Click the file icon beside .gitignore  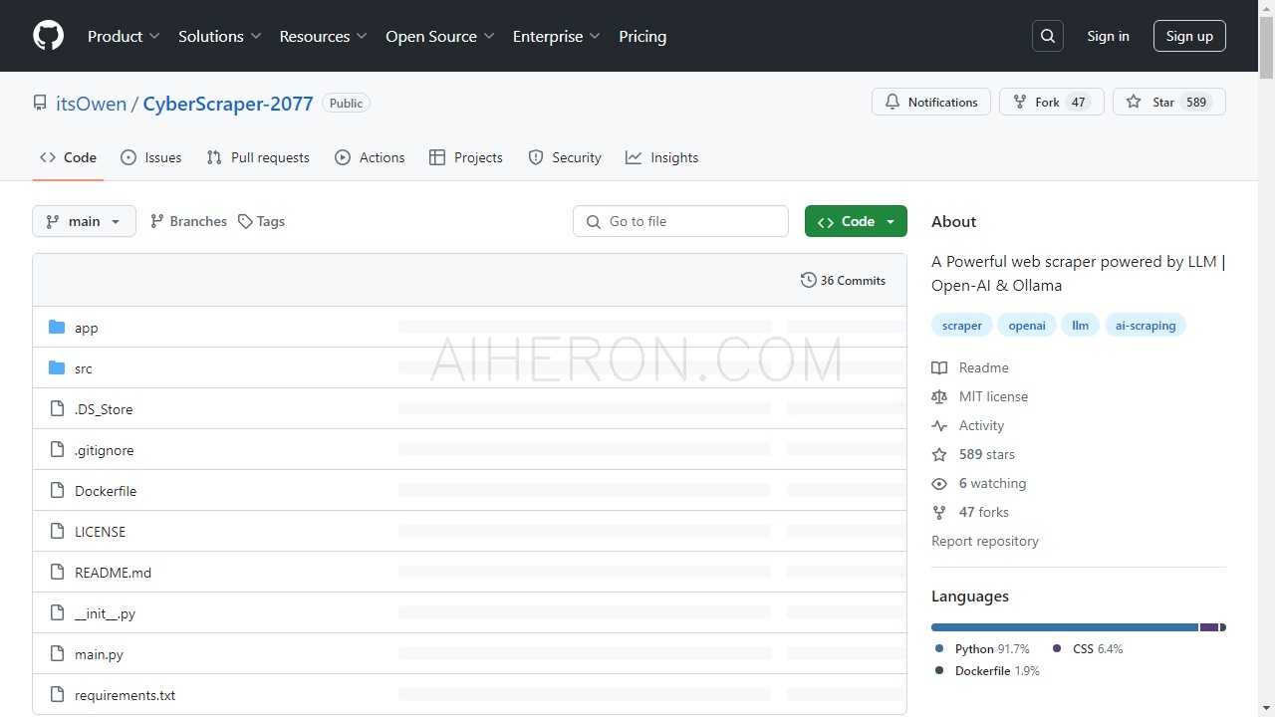point(57,449)
